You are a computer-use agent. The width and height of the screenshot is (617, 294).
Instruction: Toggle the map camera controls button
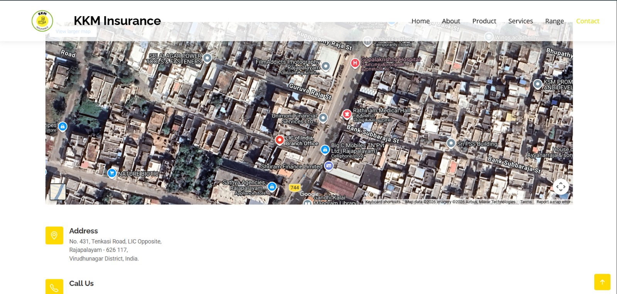pyautogui.click(x=561, y=186)
